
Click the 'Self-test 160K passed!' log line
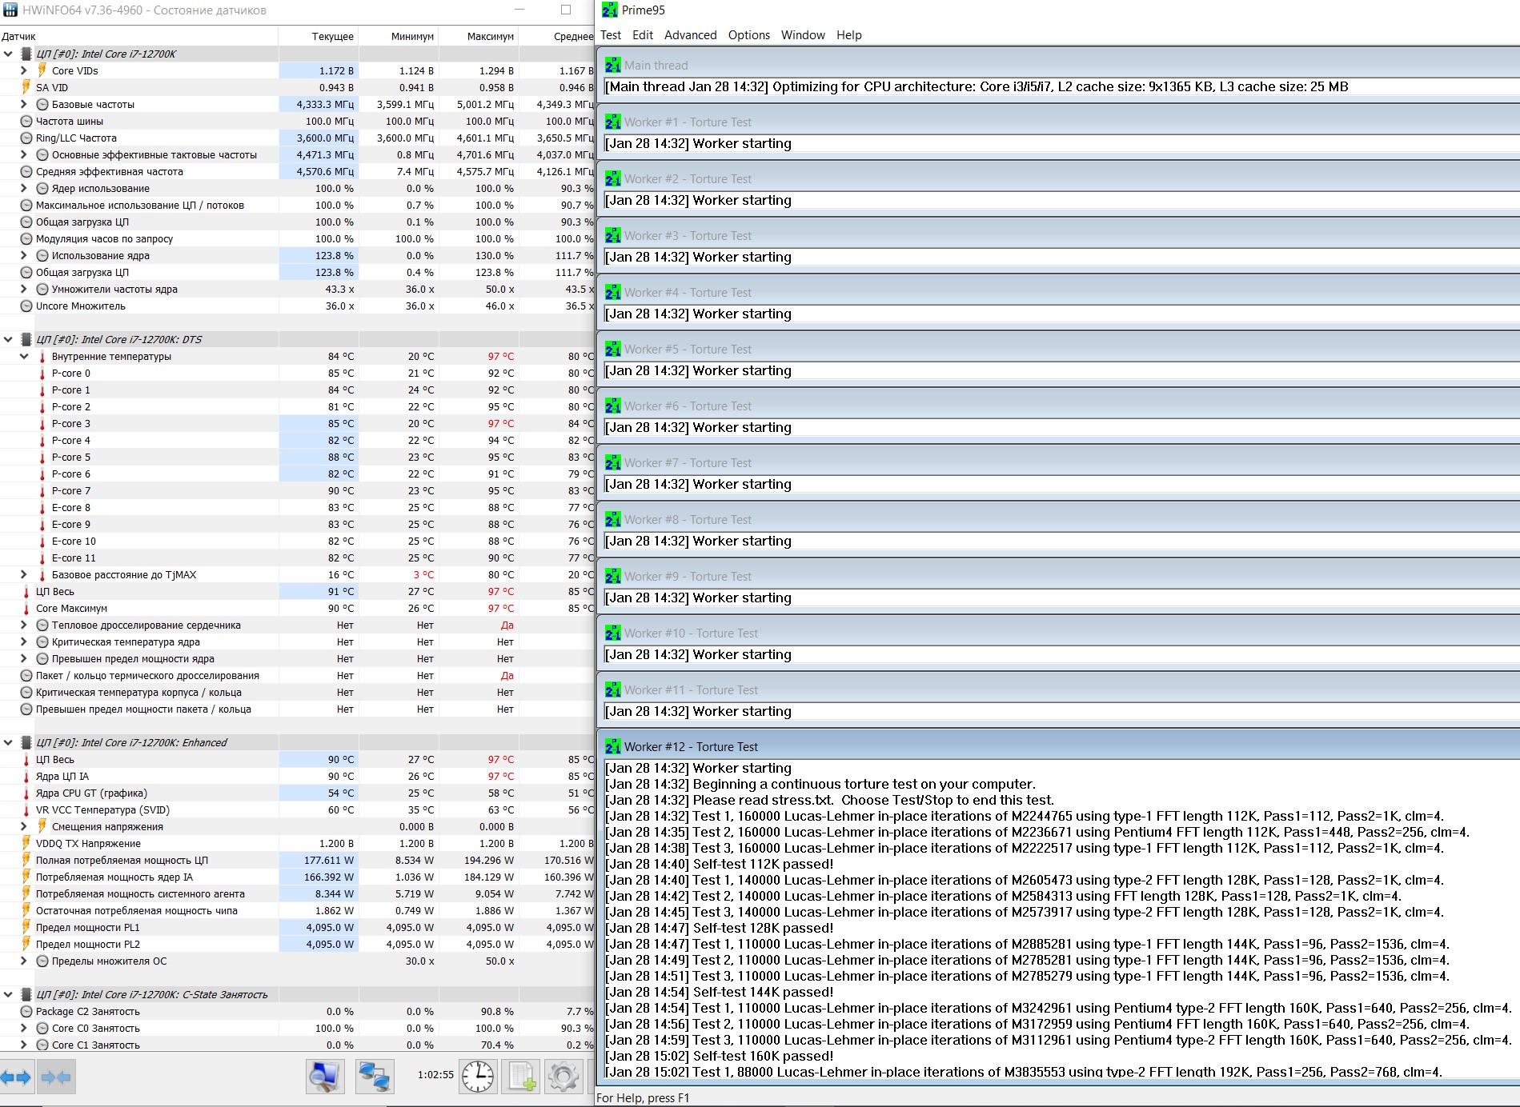719,1056
